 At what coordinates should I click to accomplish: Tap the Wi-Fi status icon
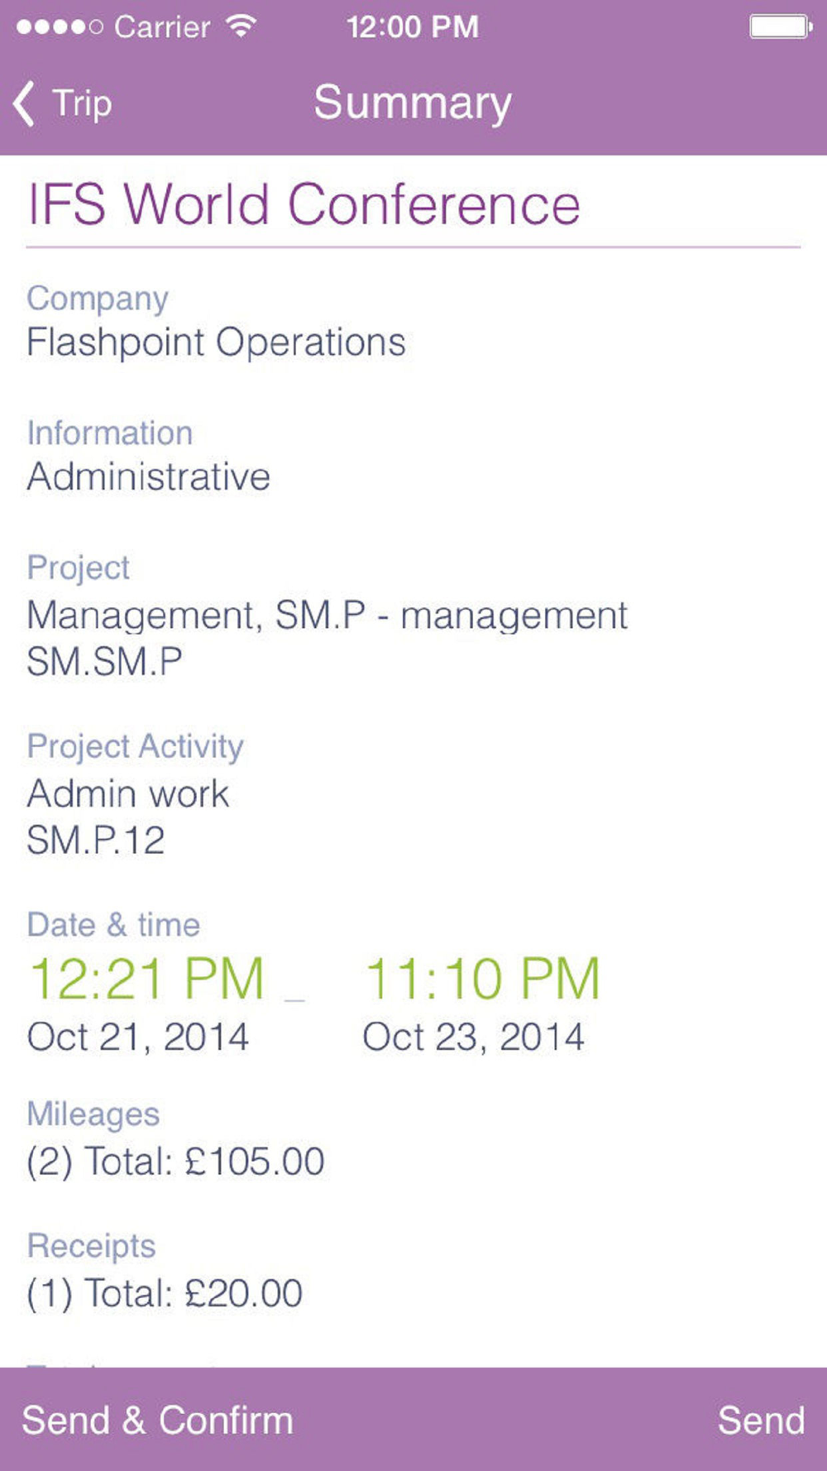[x=241, y=26]
